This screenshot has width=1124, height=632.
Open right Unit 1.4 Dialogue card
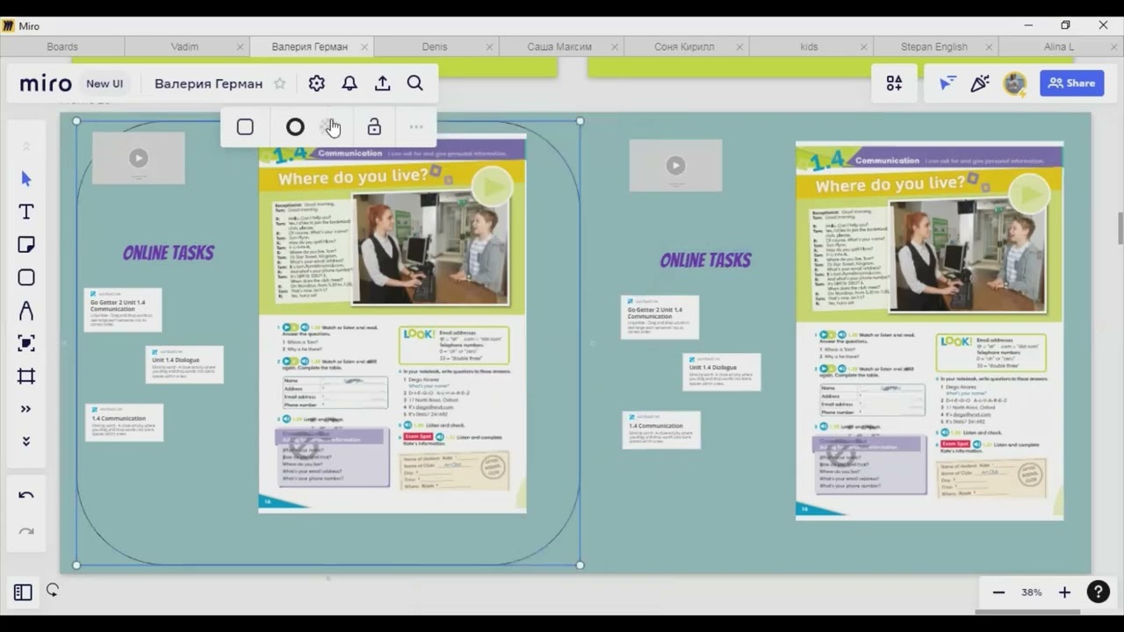tap(722, 371)
